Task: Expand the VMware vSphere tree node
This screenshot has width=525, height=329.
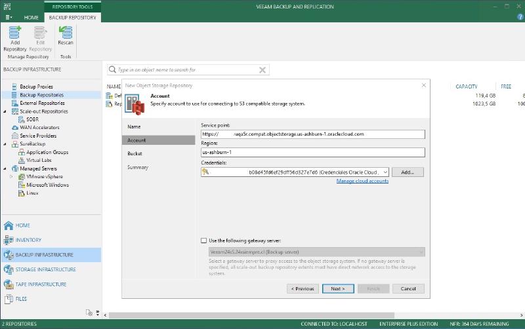Action: coord(11,176)
